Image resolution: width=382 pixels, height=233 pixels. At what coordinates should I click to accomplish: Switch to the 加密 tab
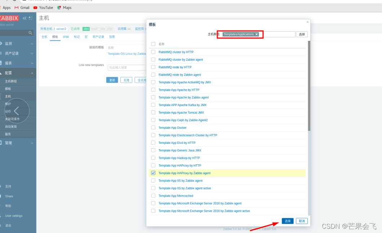pyautogui.click(x=112, y=37)
